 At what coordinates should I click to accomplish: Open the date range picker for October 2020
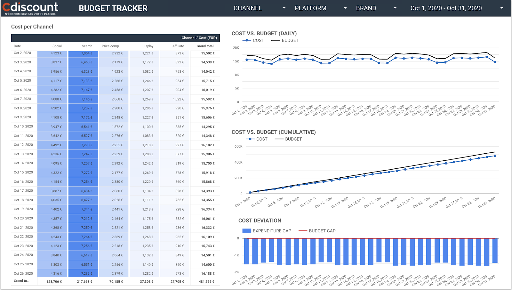click(x=446, y=8)
